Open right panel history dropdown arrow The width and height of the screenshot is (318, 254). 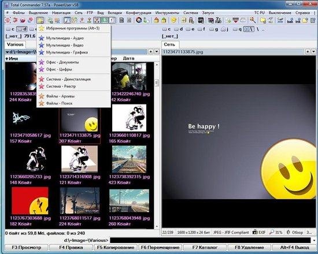point(314,52)
